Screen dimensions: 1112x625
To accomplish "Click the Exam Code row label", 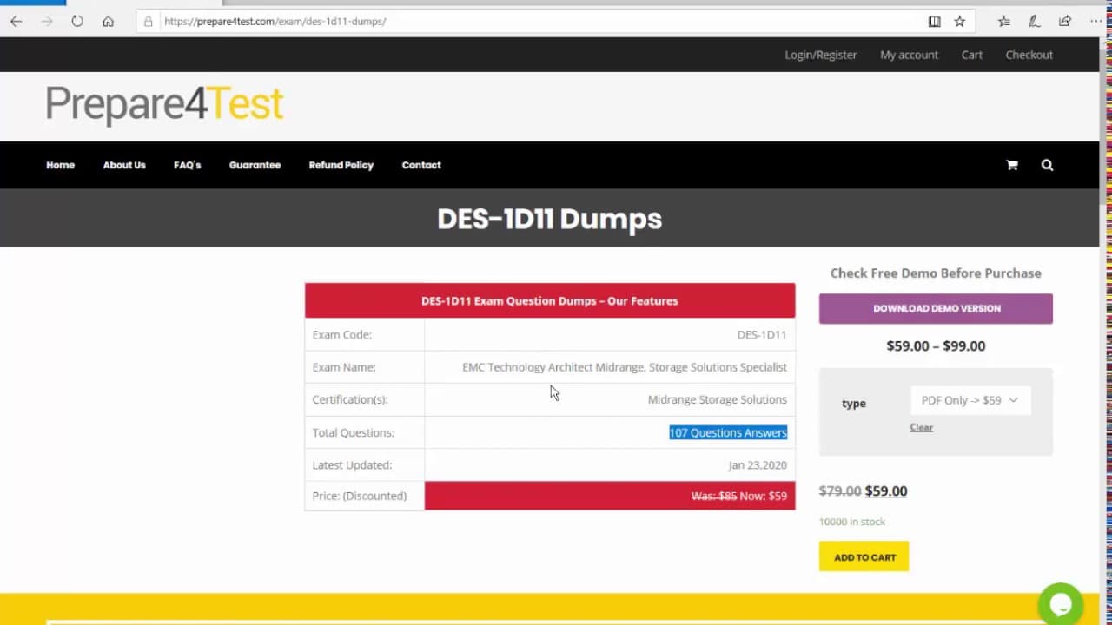I will (x=341, y=334).
